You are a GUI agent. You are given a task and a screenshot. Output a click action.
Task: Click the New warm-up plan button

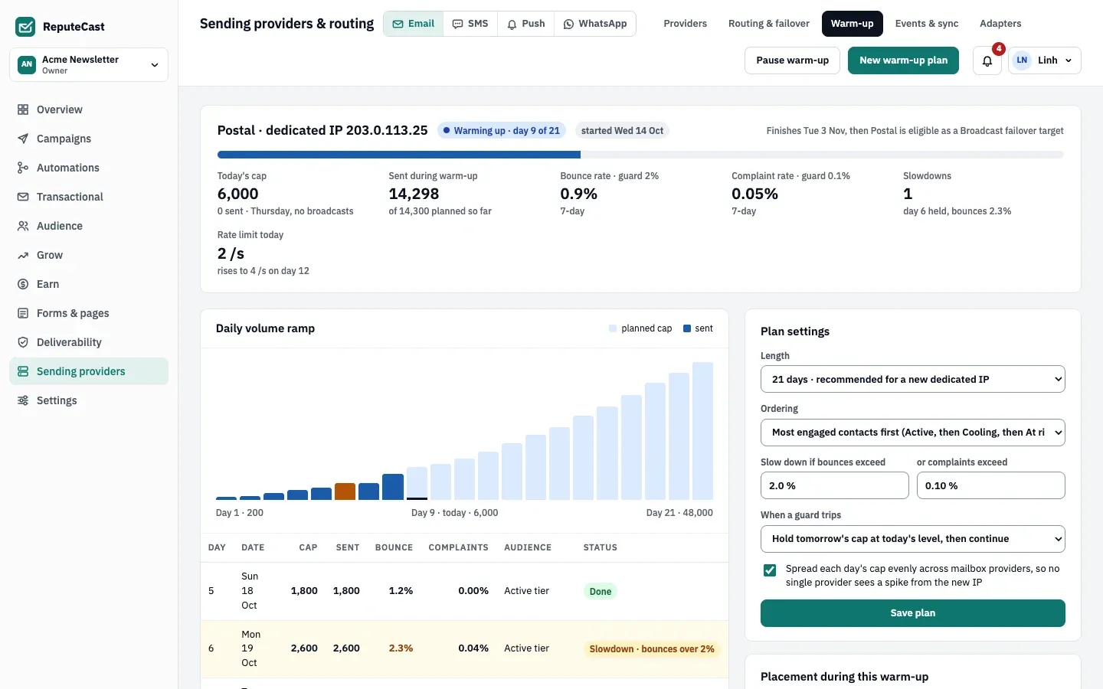[x=904, y=60]
